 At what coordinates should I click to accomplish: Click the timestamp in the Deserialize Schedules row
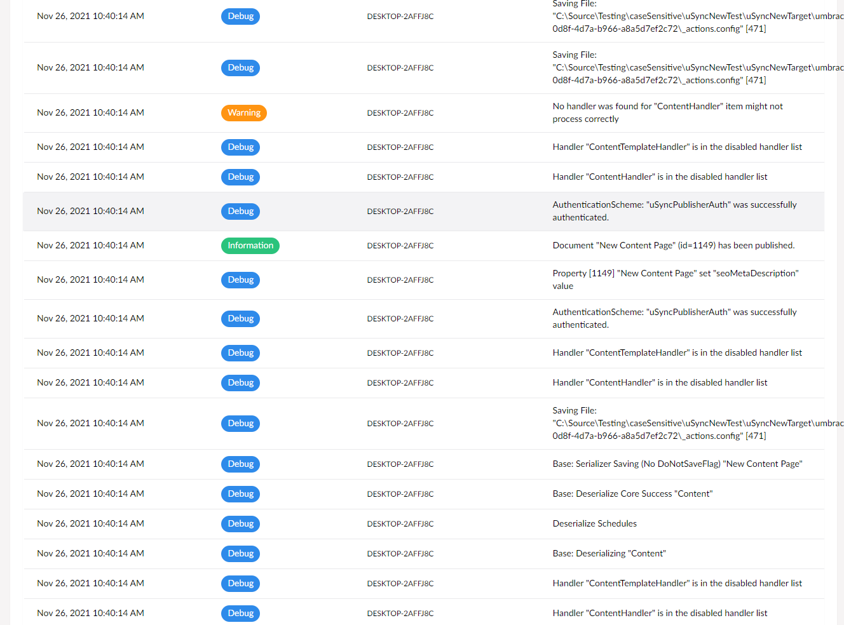click(x=90, y=524)
